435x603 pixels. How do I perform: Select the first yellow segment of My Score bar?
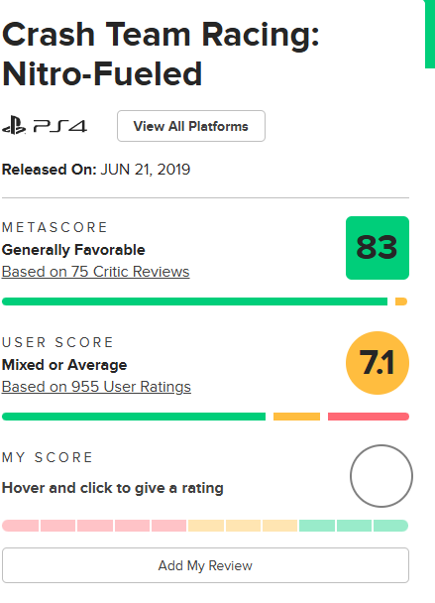pos(206,526)
